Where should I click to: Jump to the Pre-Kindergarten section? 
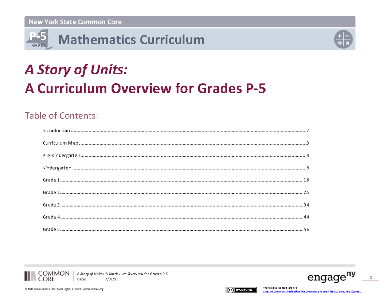[x=61, y=155]
